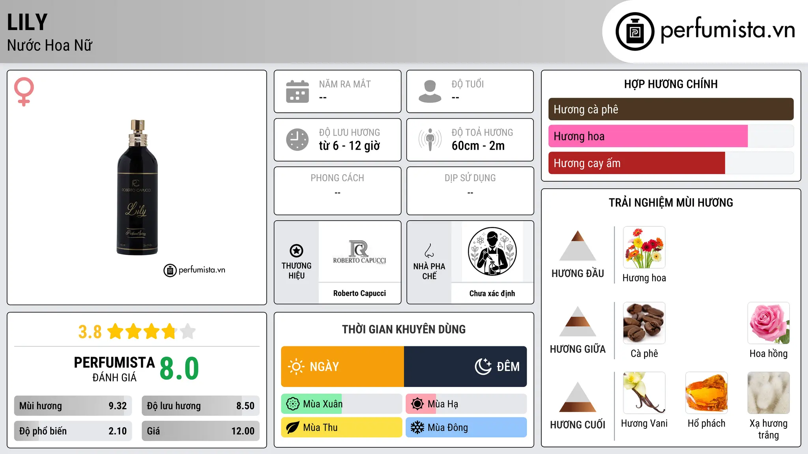Open the Roberto Capucci brand logo
808x454 pixels.
coord(359,252)
